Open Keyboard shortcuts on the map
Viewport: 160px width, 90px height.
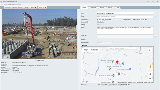point(122,82)
